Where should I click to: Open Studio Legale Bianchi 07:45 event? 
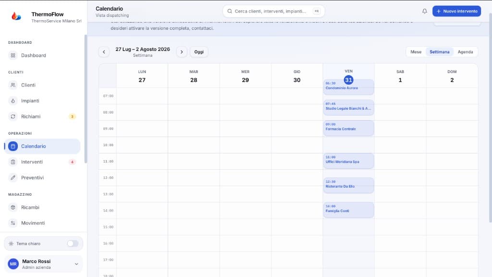pos(349,107)
